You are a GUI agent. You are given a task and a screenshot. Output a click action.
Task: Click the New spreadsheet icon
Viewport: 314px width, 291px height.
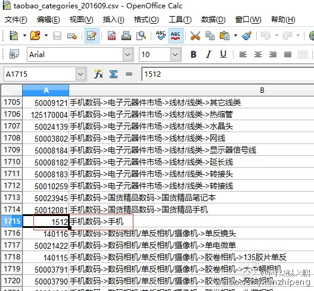[x=14, y=36]
